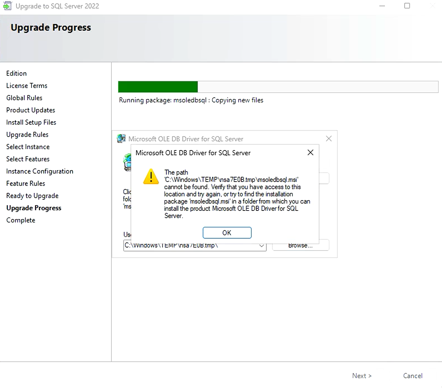
Task: Select the Product Updates step
Action: [30, 110]
